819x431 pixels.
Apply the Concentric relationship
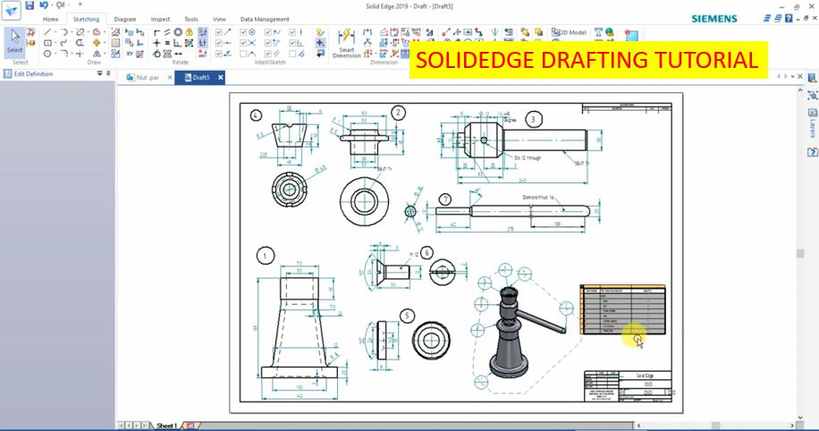(178, 32)
